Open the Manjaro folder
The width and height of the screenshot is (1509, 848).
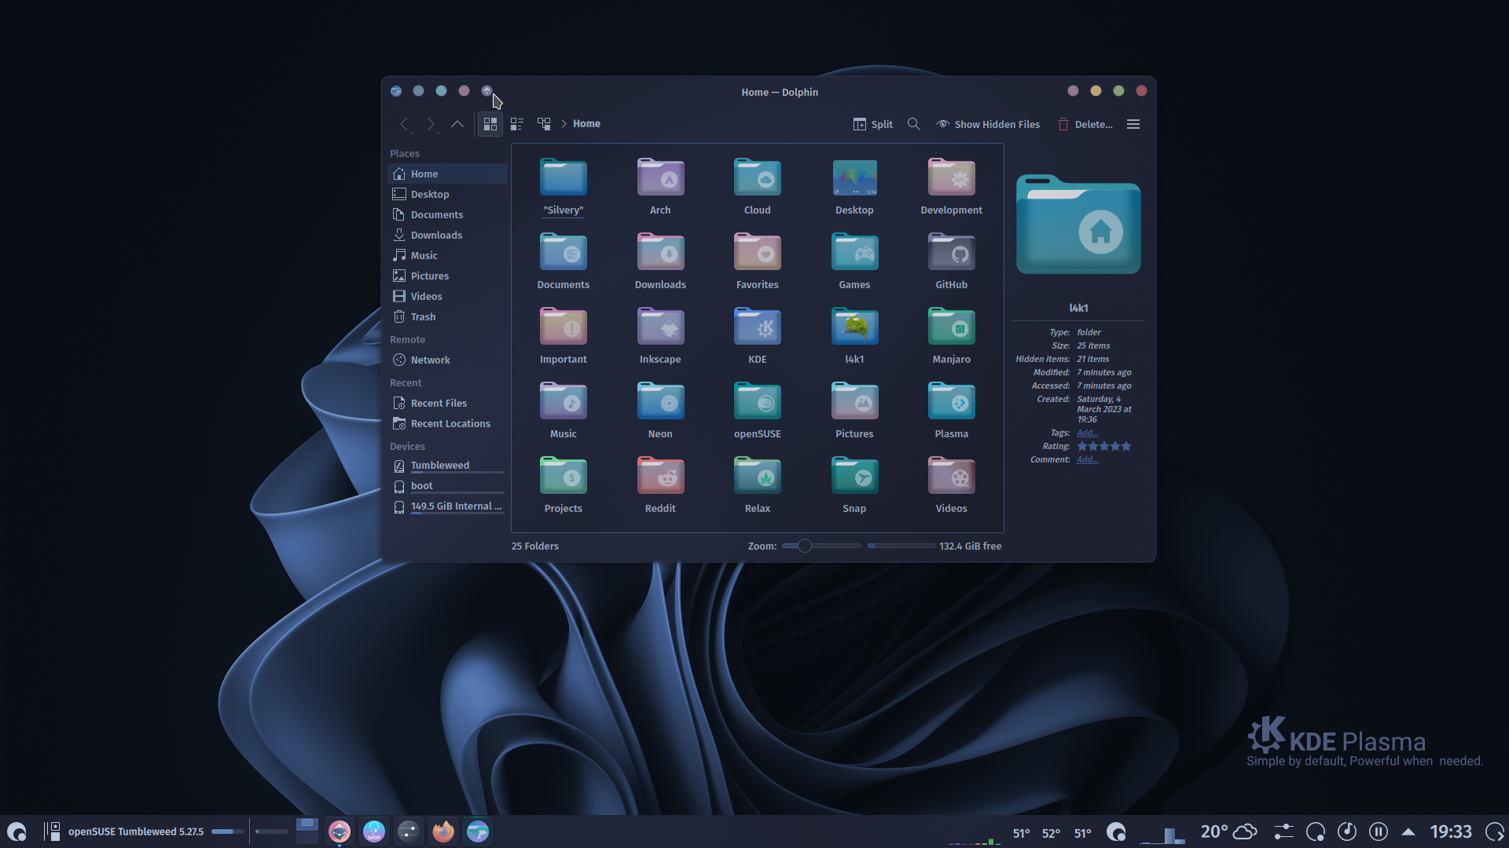[x=951, y=335]
